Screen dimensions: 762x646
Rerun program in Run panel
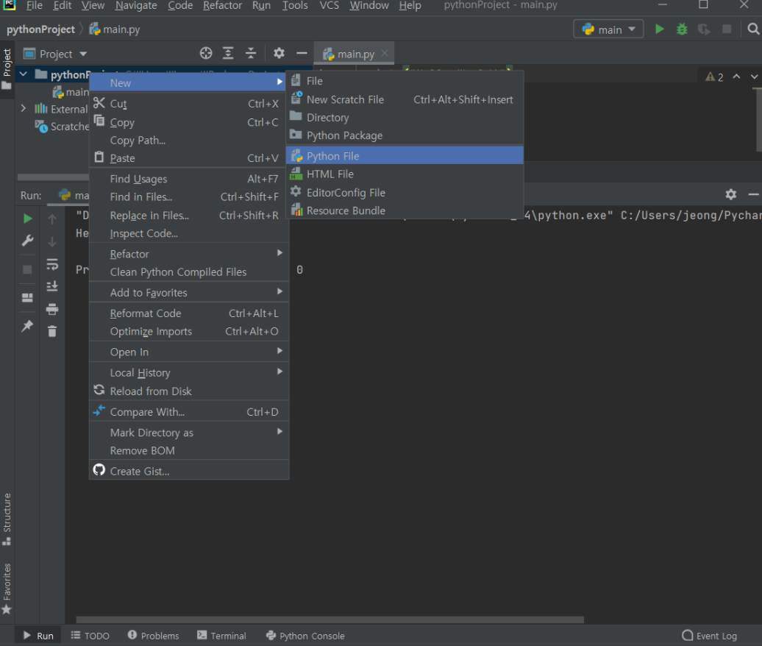(28, 219)
